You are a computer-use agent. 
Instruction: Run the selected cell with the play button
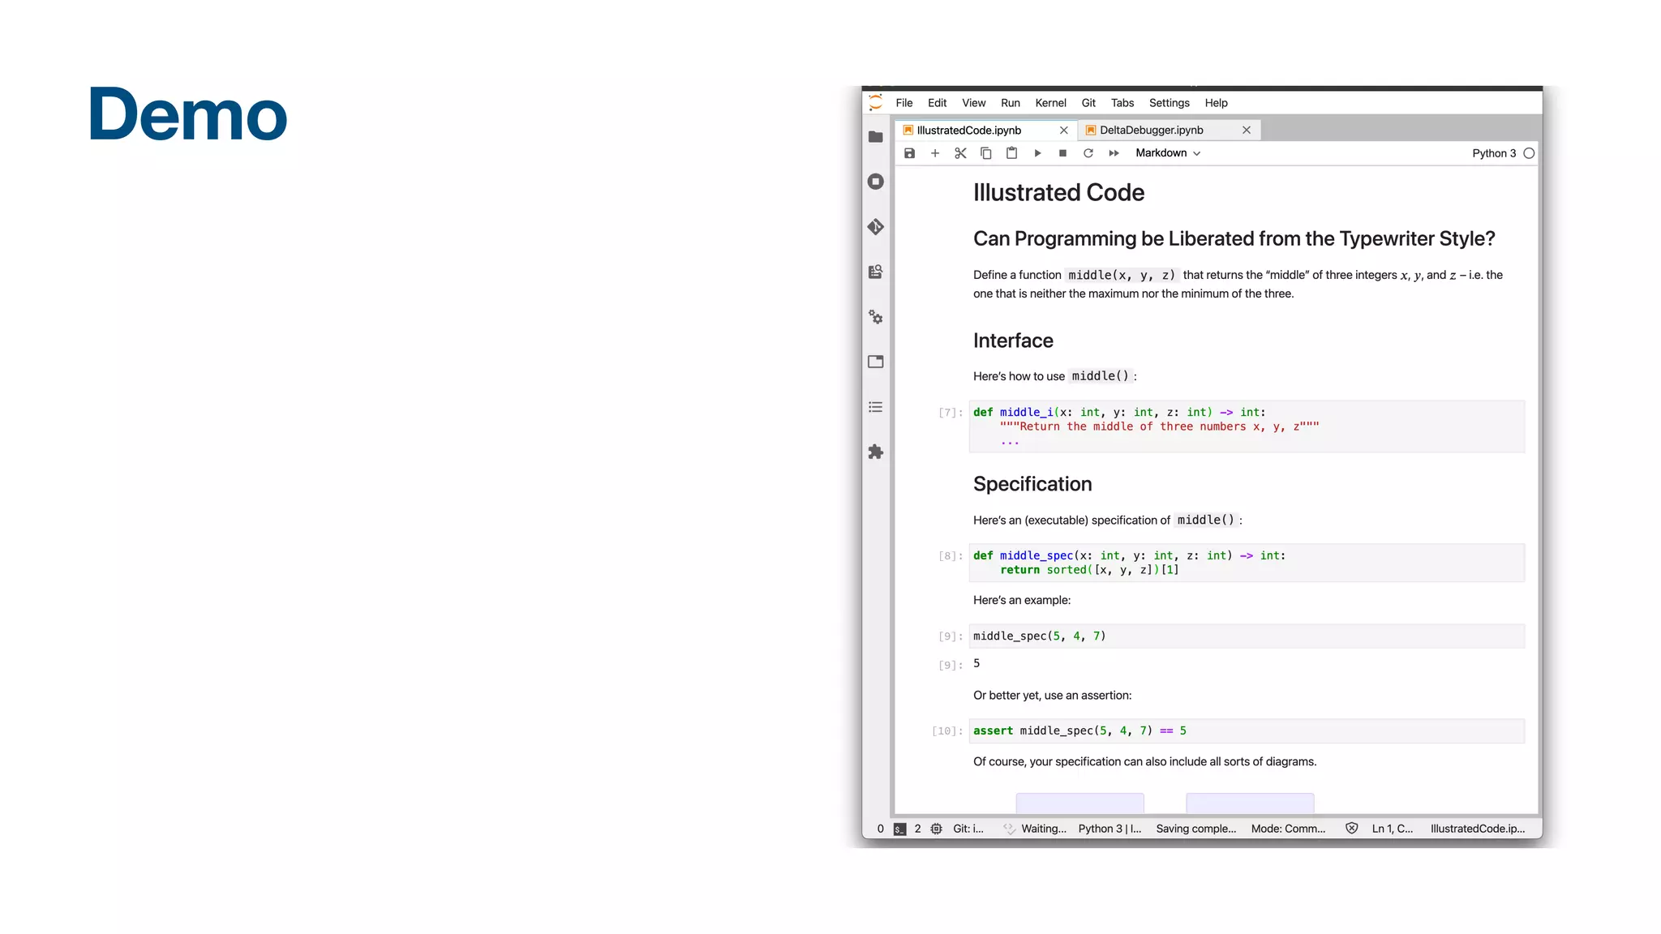coord(1037,153)
